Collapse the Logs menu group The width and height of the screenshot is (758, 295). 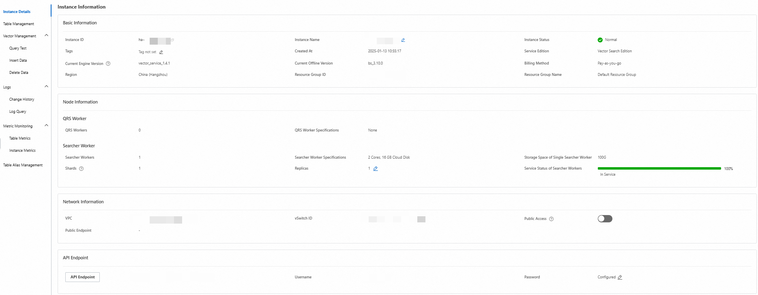pyautogui.click(x=46, y=86)
